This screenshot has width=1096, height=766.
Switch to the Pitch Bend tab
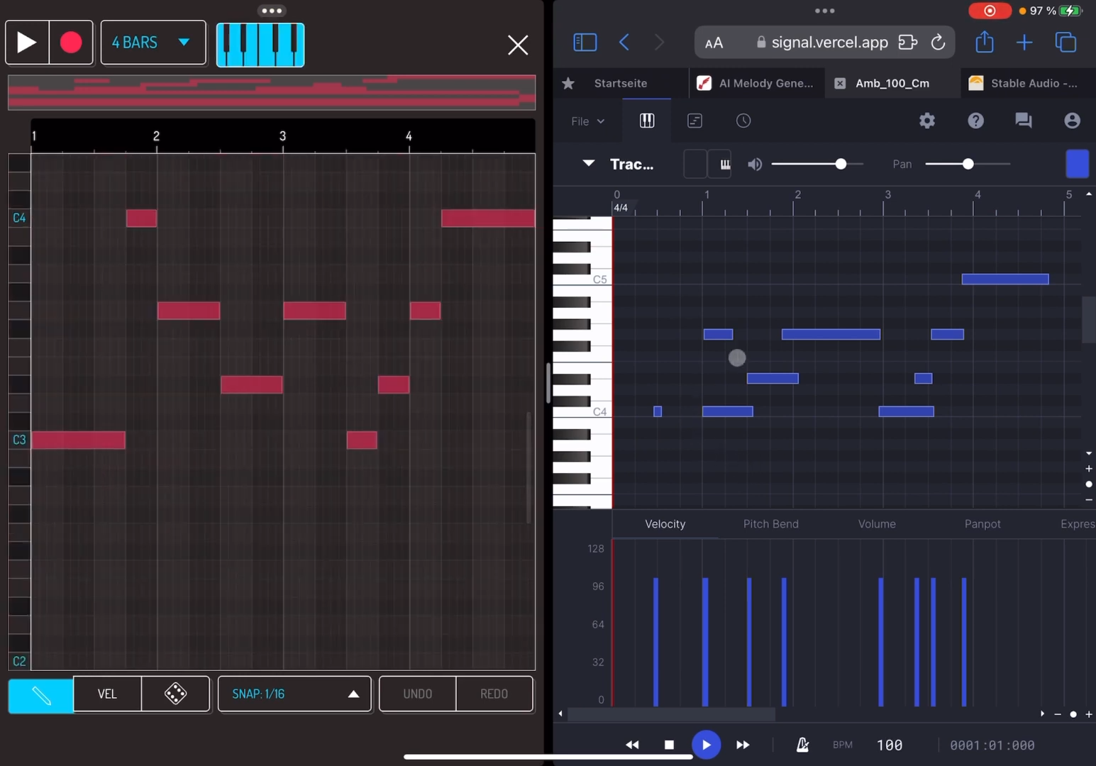click(x=770, y=524)
